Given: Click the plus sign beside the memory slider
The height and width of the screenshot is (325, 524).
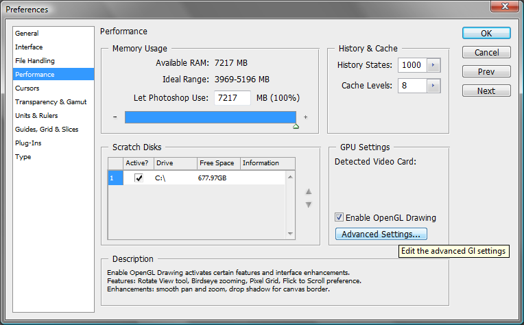Looking at the screenshot, I should [305, 117].
